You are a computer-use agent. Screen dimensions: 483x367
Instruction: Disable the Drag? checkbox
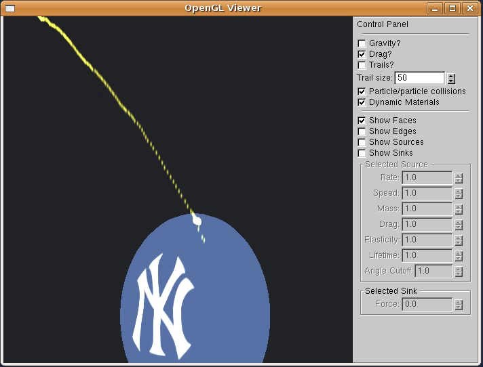click(x=362, y=54)
